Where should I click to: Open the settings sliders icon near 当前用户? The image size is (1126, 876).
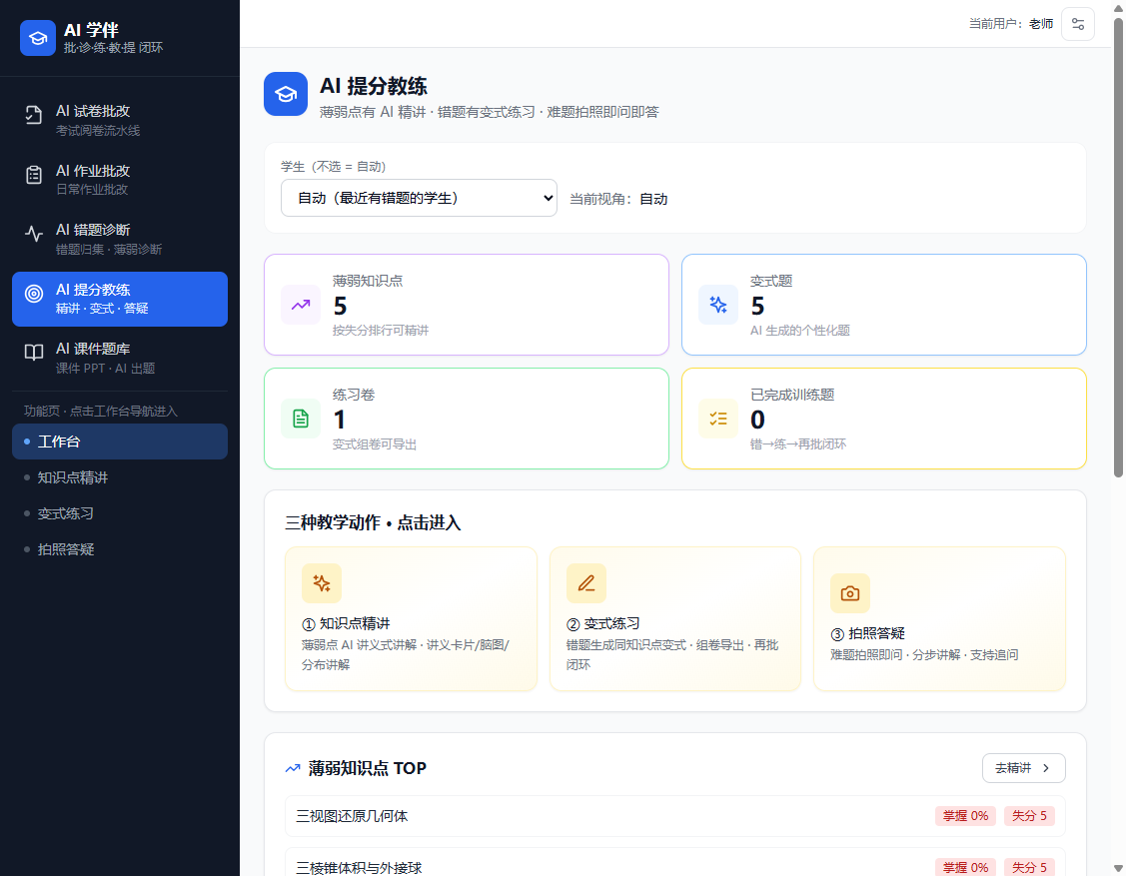click(1077, 24)
